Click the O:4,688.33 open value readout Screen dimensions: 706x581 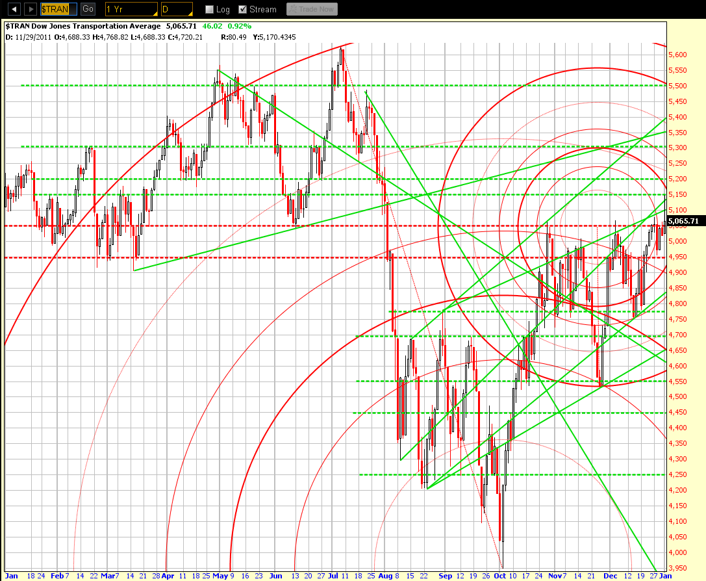72,37
